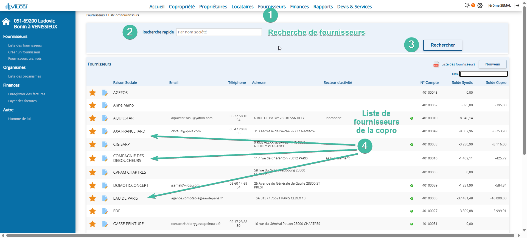Open the edit document icon for CVI-AM CHARTRES
Screen dimensions: 527x238
coord(105,172)
